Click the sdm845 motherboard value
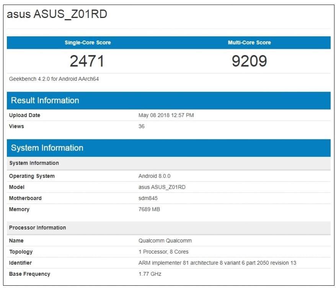Screen dimensions: 336x288 (148, 198)
